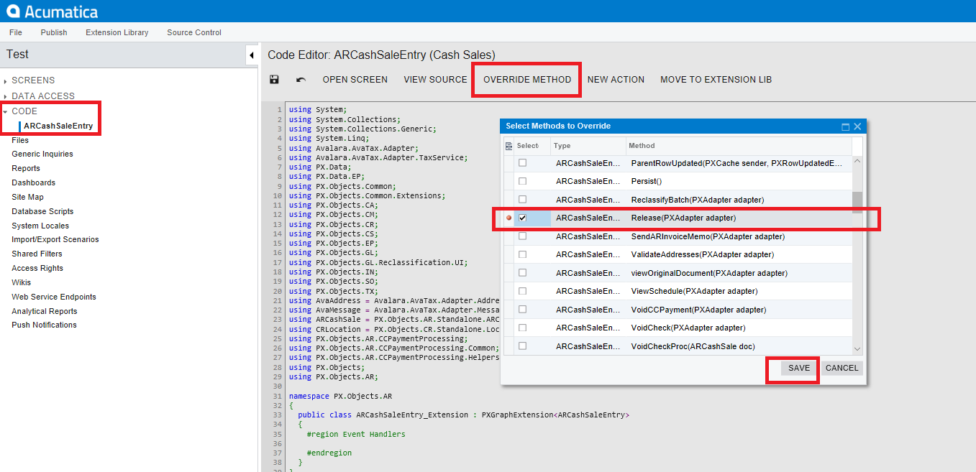The height and width of the screenshot is (472, 976).
Task: Check the Persist() method checkbox
Action: [x=522, y=181]
